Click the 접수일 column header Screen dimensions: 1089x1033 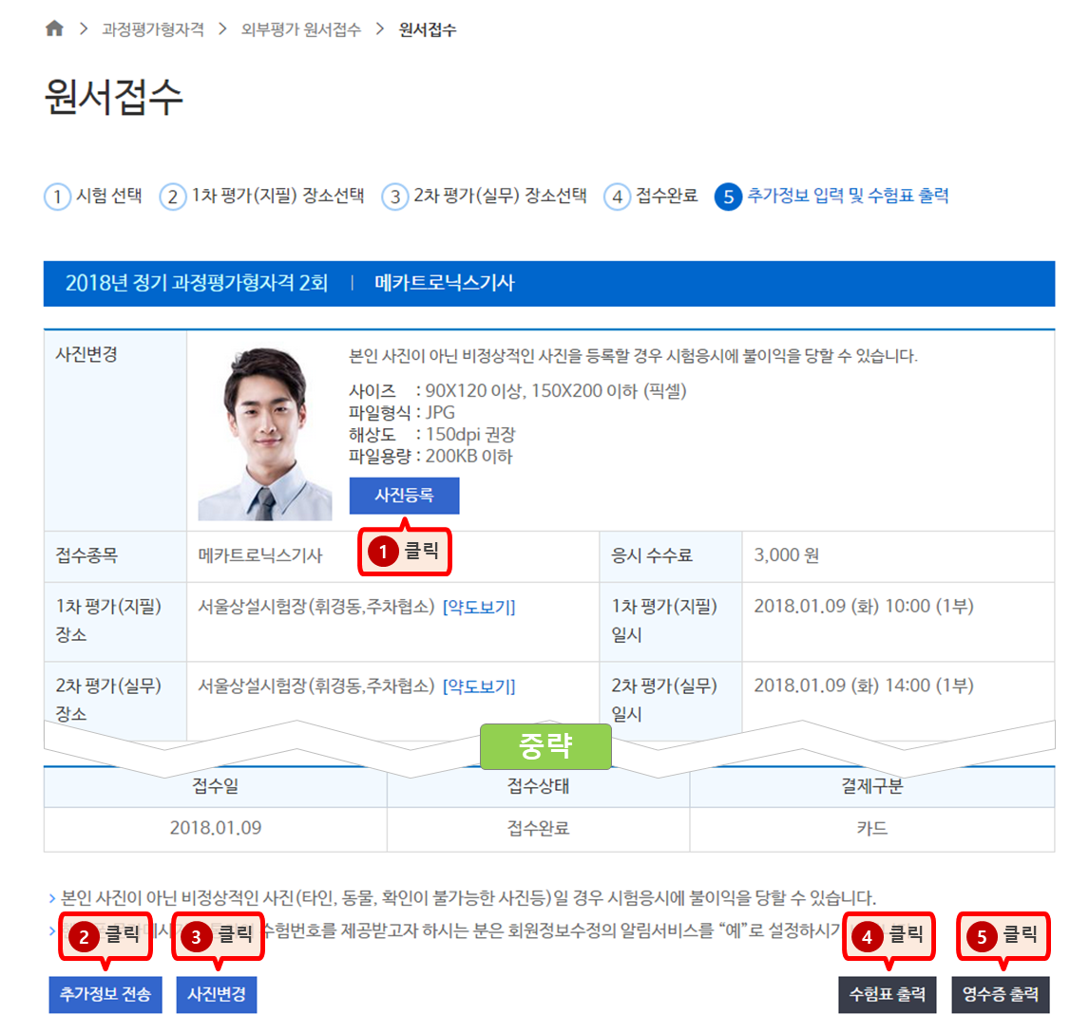216,786
